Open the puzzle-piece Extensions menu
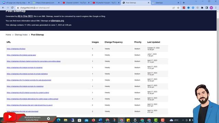The image size is (219, 123). click(202, 8)
